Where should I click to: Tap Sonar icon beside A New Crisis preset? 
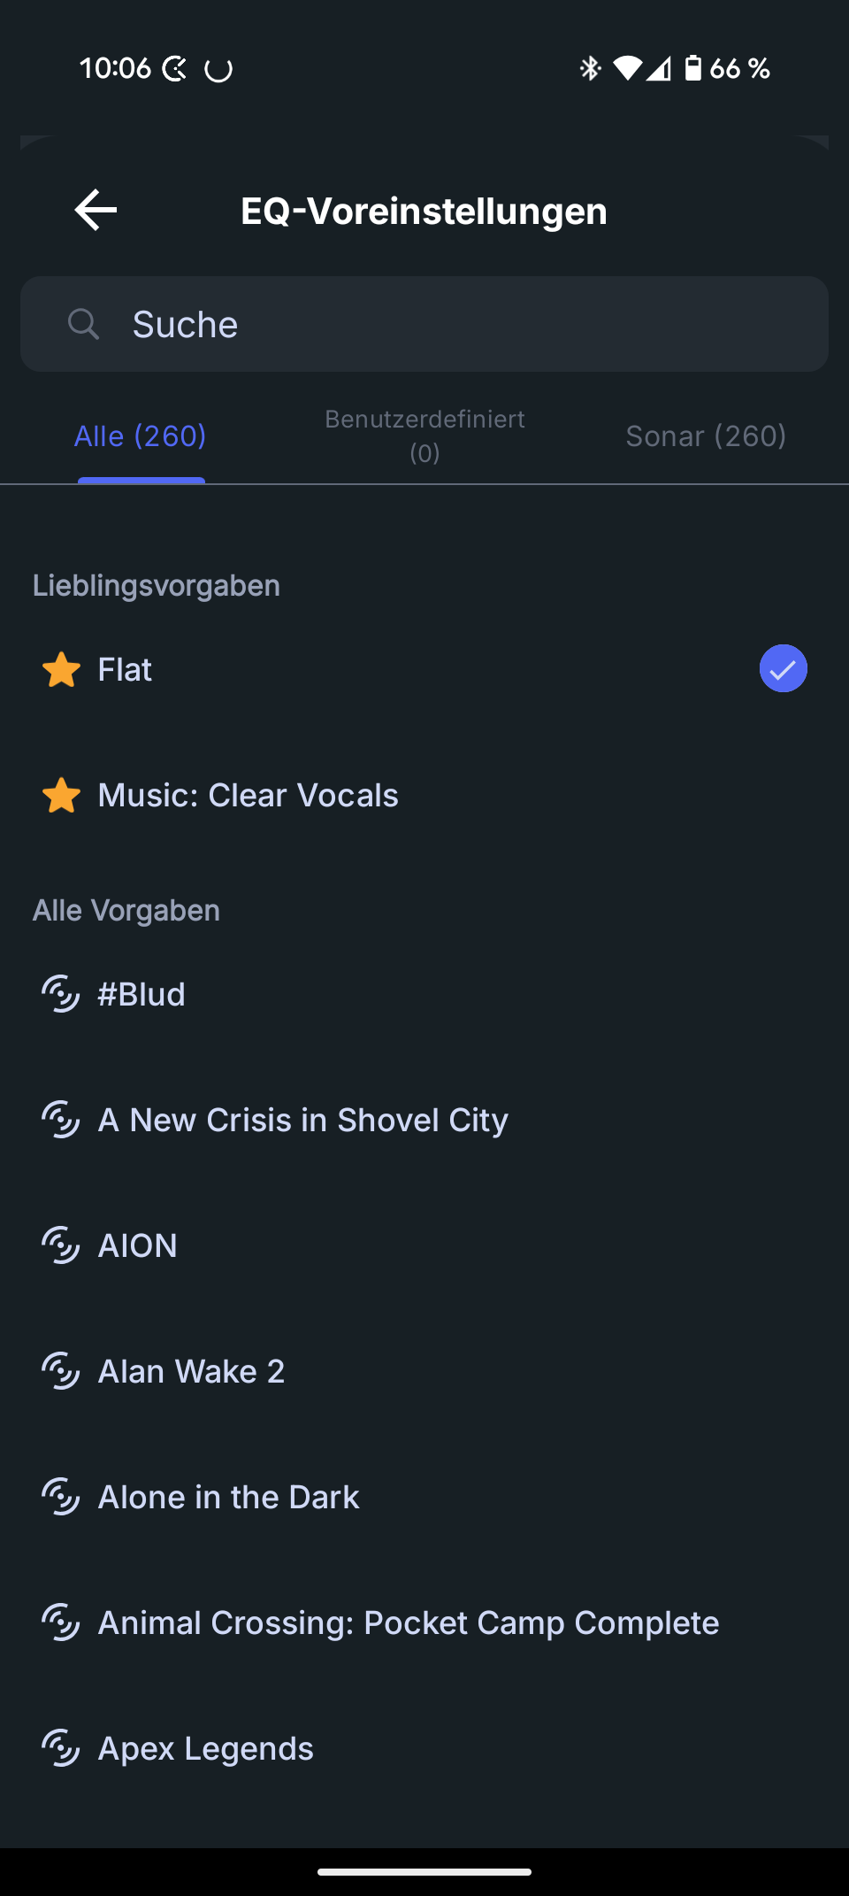[61, 1120]
